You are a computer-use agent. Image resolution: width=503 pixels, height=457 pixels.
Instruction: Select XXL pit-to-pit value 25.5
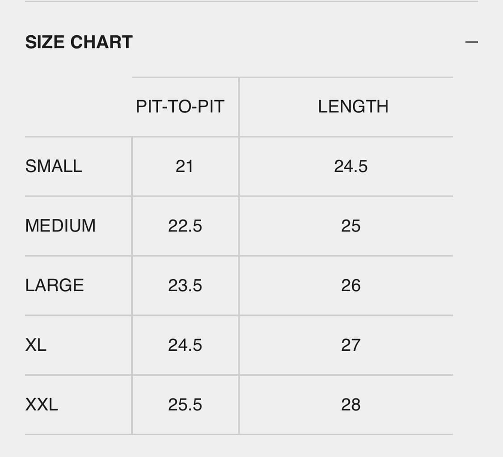point(185,405)
